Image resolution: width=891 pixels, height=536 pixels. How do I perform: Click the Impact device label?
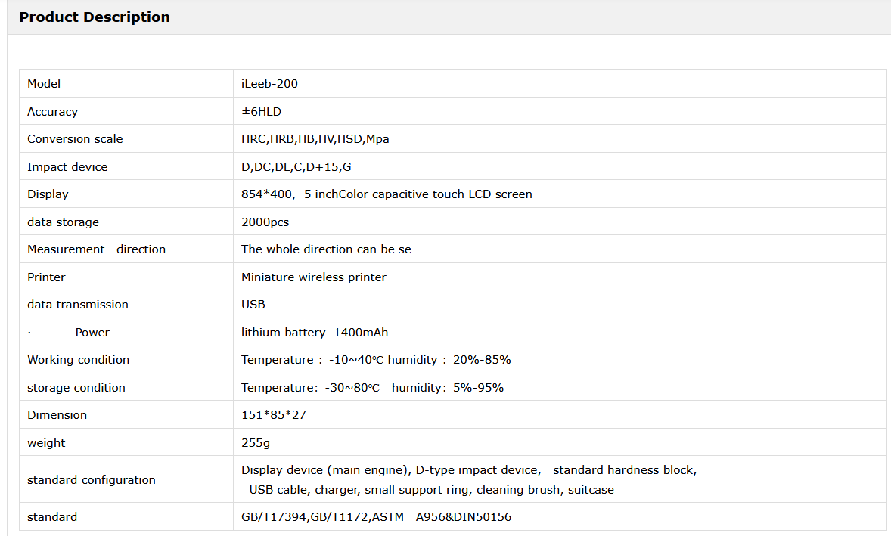67,167
